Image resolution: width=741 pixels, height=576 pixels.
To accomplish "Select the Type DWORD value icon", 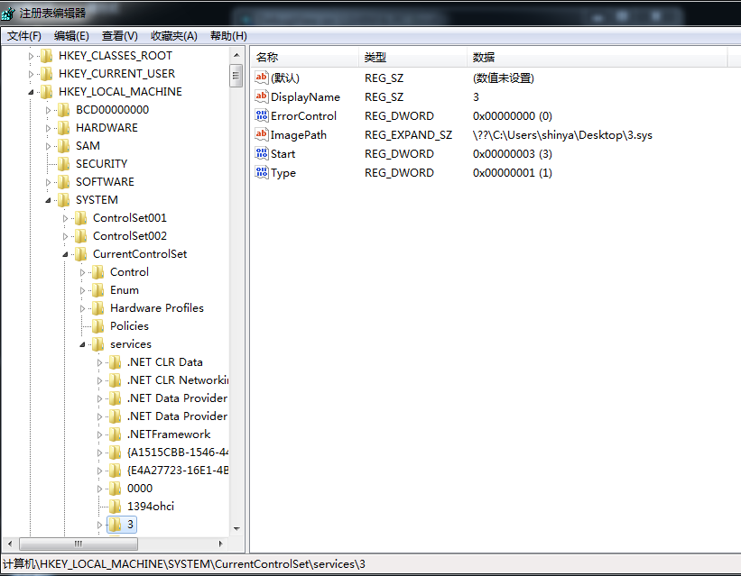I will [262, 173].
